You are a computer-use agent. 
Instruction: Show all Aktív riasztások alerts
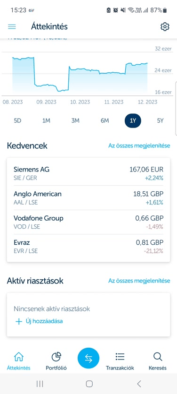139,281
